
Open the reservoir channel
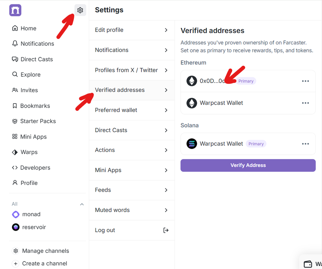click(x=34, y=227)
